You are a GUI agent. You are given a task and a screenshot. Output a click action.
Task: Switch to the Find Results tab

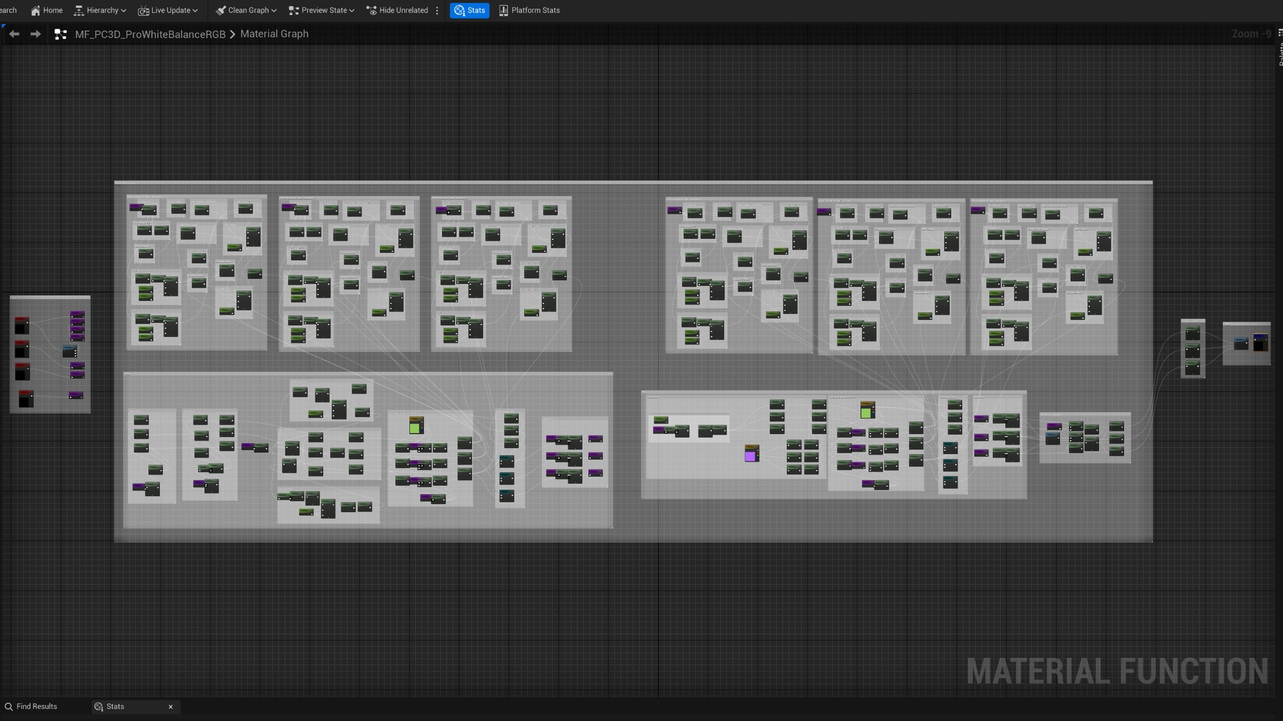[31, 706]
